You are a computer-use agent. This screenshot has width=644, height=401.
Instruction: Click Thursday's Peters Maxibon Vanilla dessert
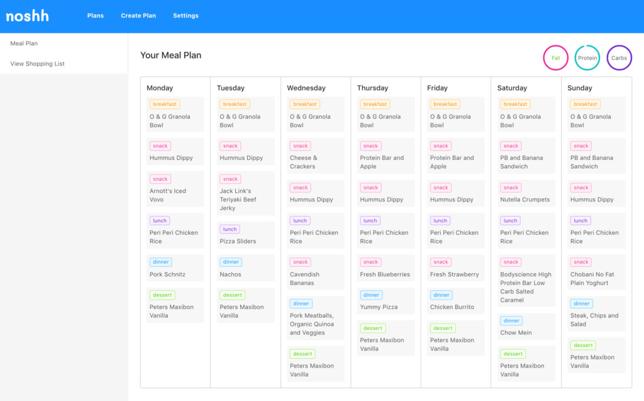pos(386,338)
